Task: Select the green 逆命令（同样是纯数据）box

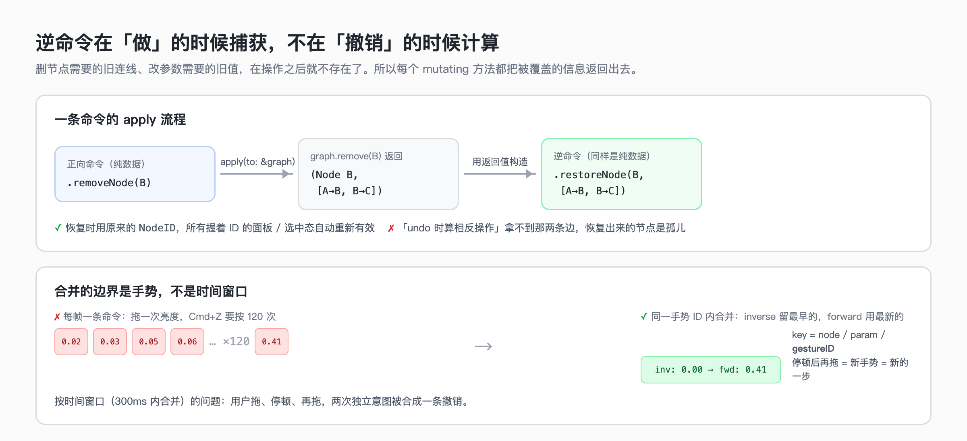Action: point(622,174)
